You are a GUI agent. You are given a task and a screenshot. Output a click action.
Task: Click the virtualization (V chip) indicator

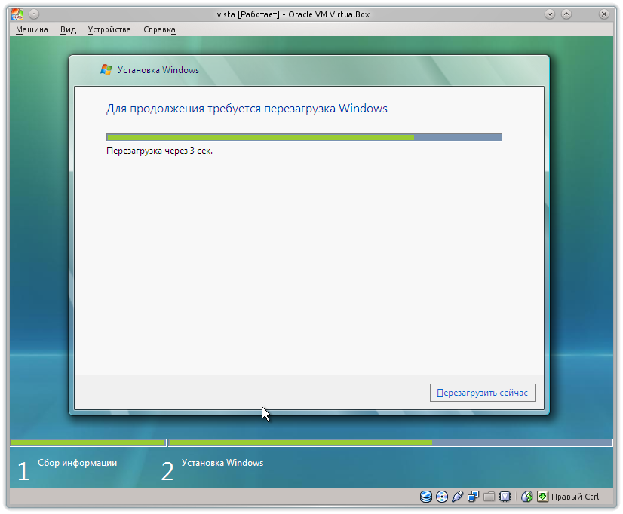point(505,497)
